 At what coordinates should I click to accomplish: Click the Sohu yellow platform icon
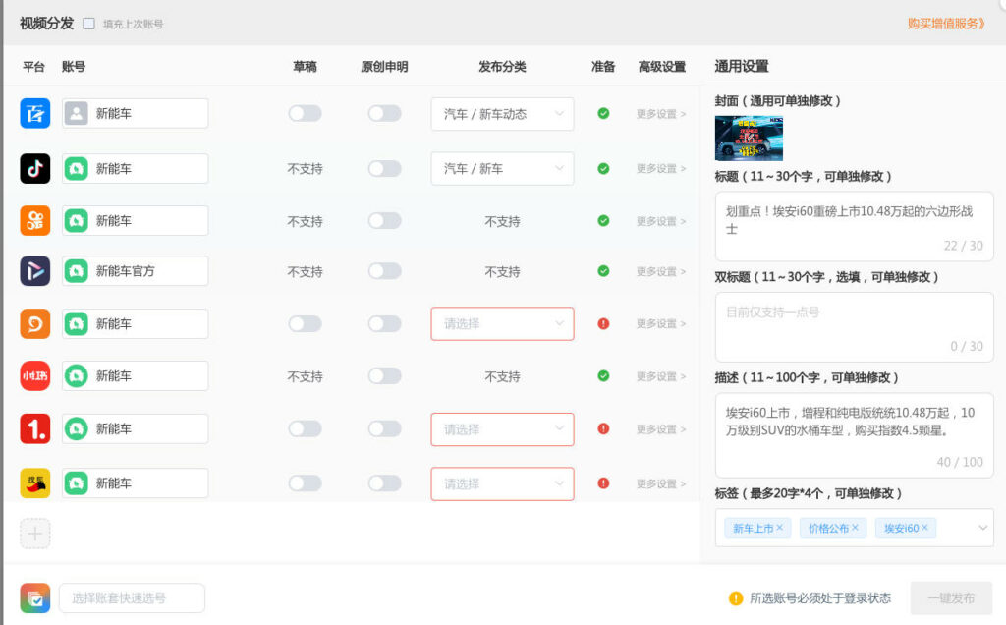pyautogui.click(x=35, y=483)
